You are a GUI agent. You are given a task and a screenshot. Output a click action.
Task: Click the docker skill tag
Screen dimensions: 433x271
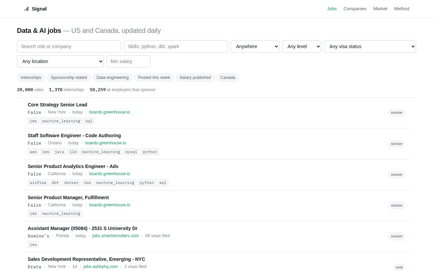[71, 183]
